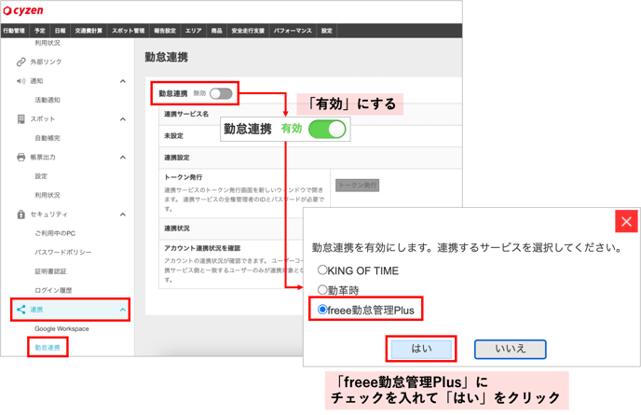Open 証明書認証 in sidebar
The width and height of the screenshot is (641, 415).
pos(50,271)
